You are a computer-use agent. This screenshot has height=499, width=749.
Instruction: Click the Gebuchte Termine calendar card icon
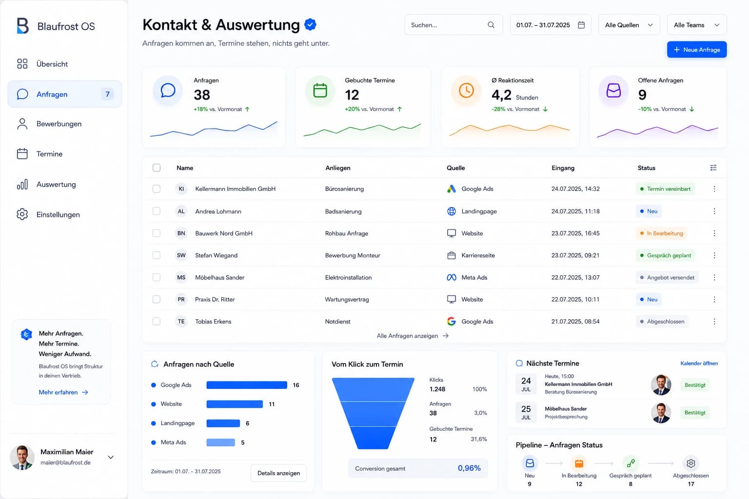coord(320,91)
